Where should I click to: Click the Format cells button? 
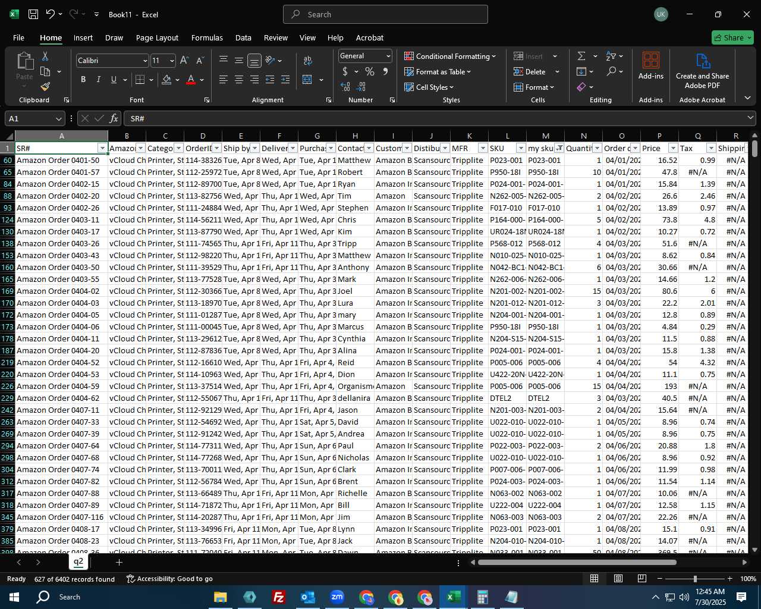534,87
